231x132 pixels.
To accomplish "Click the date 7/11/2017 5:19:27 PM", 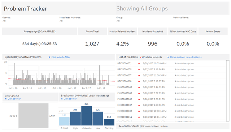I will (154, 81).
